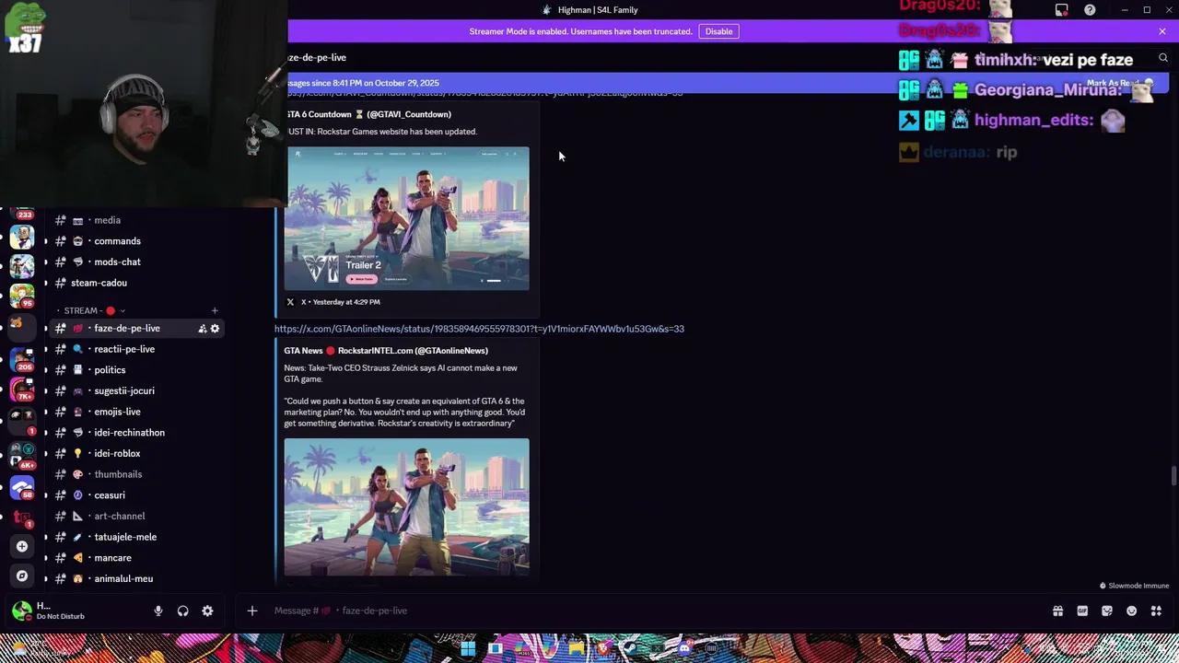Open server with 95 badge
The image size is (1179, 663).
tap(22, 297)
